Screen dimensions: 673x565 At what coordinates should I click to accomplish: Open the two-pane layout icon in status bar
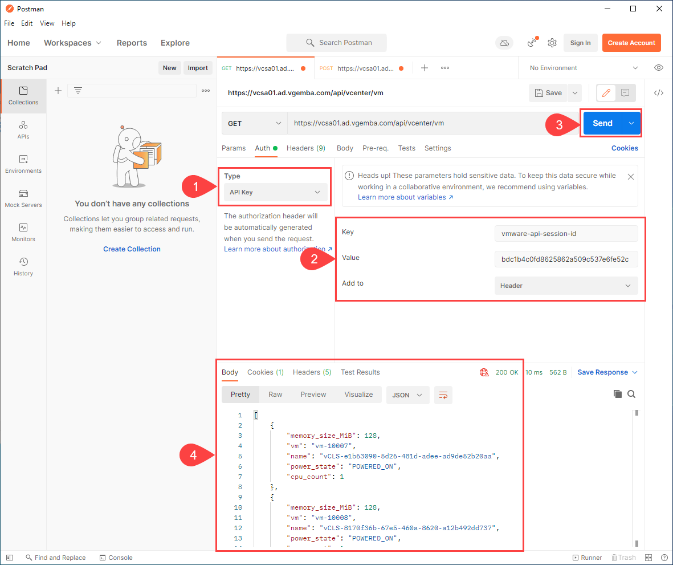(648, 557)
